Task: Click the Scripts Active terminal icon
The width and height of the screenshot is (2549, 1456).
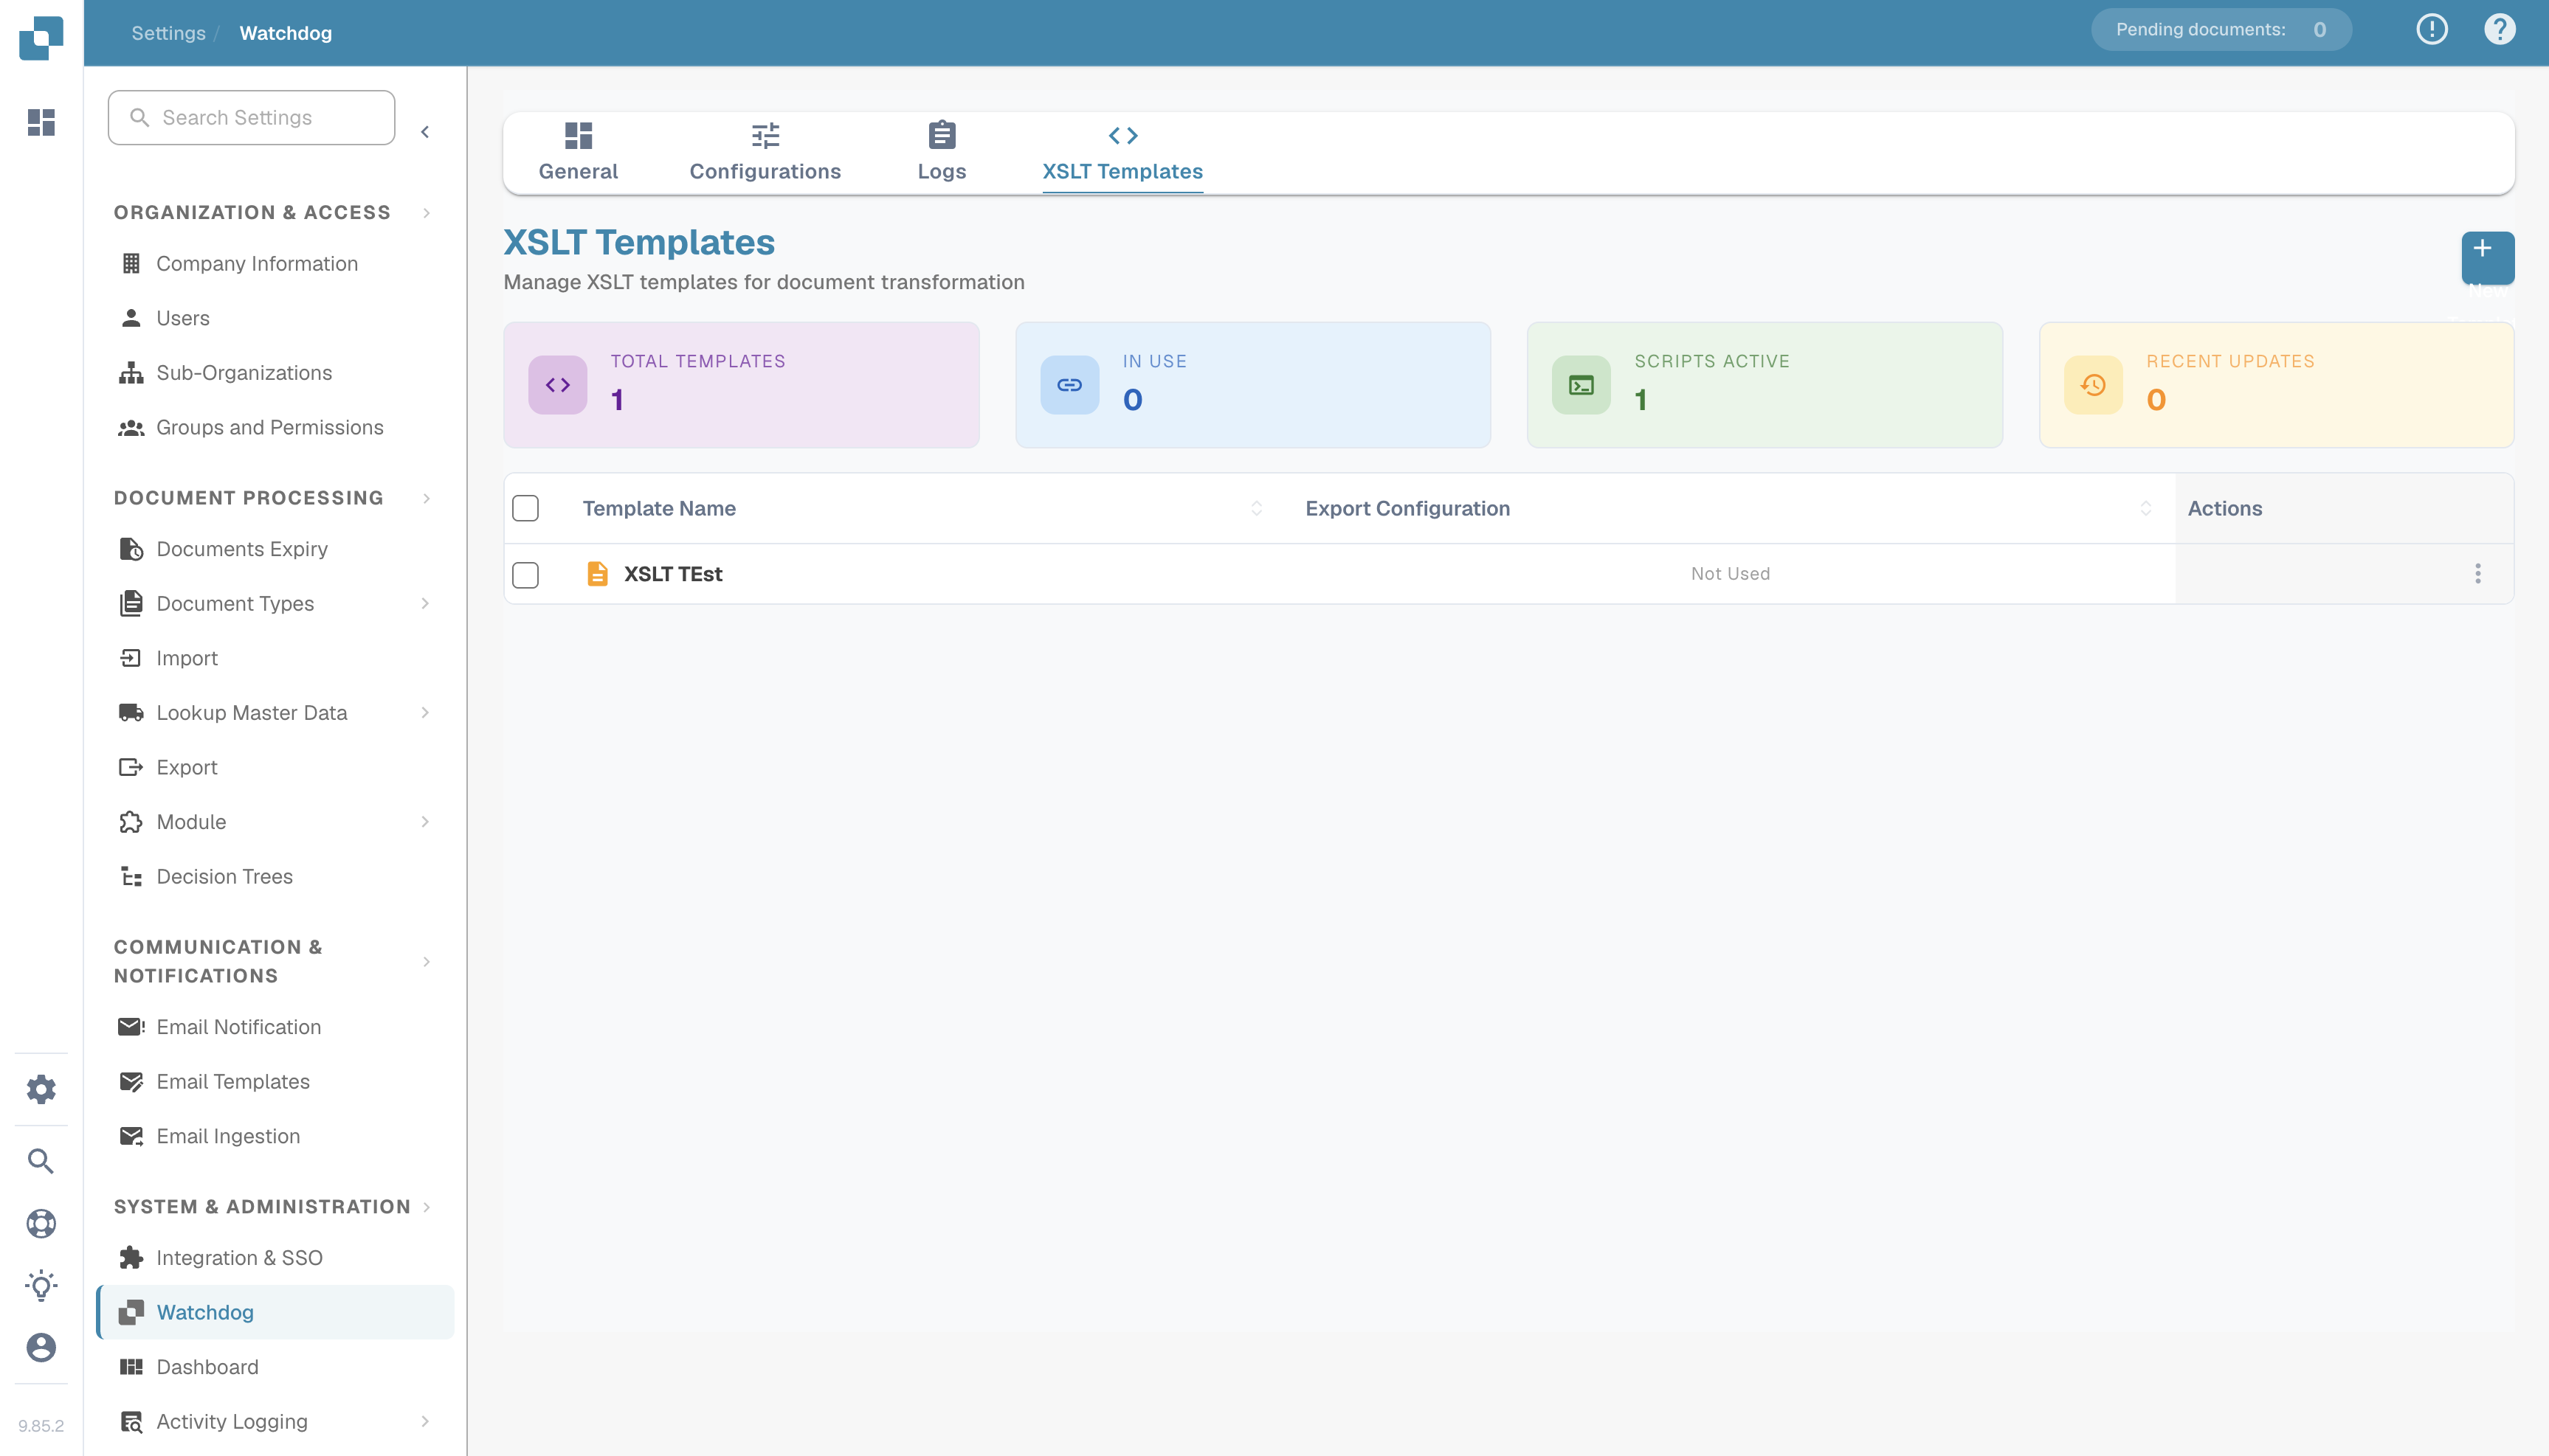Action: pyautogui.click(x=1581, y=385)
